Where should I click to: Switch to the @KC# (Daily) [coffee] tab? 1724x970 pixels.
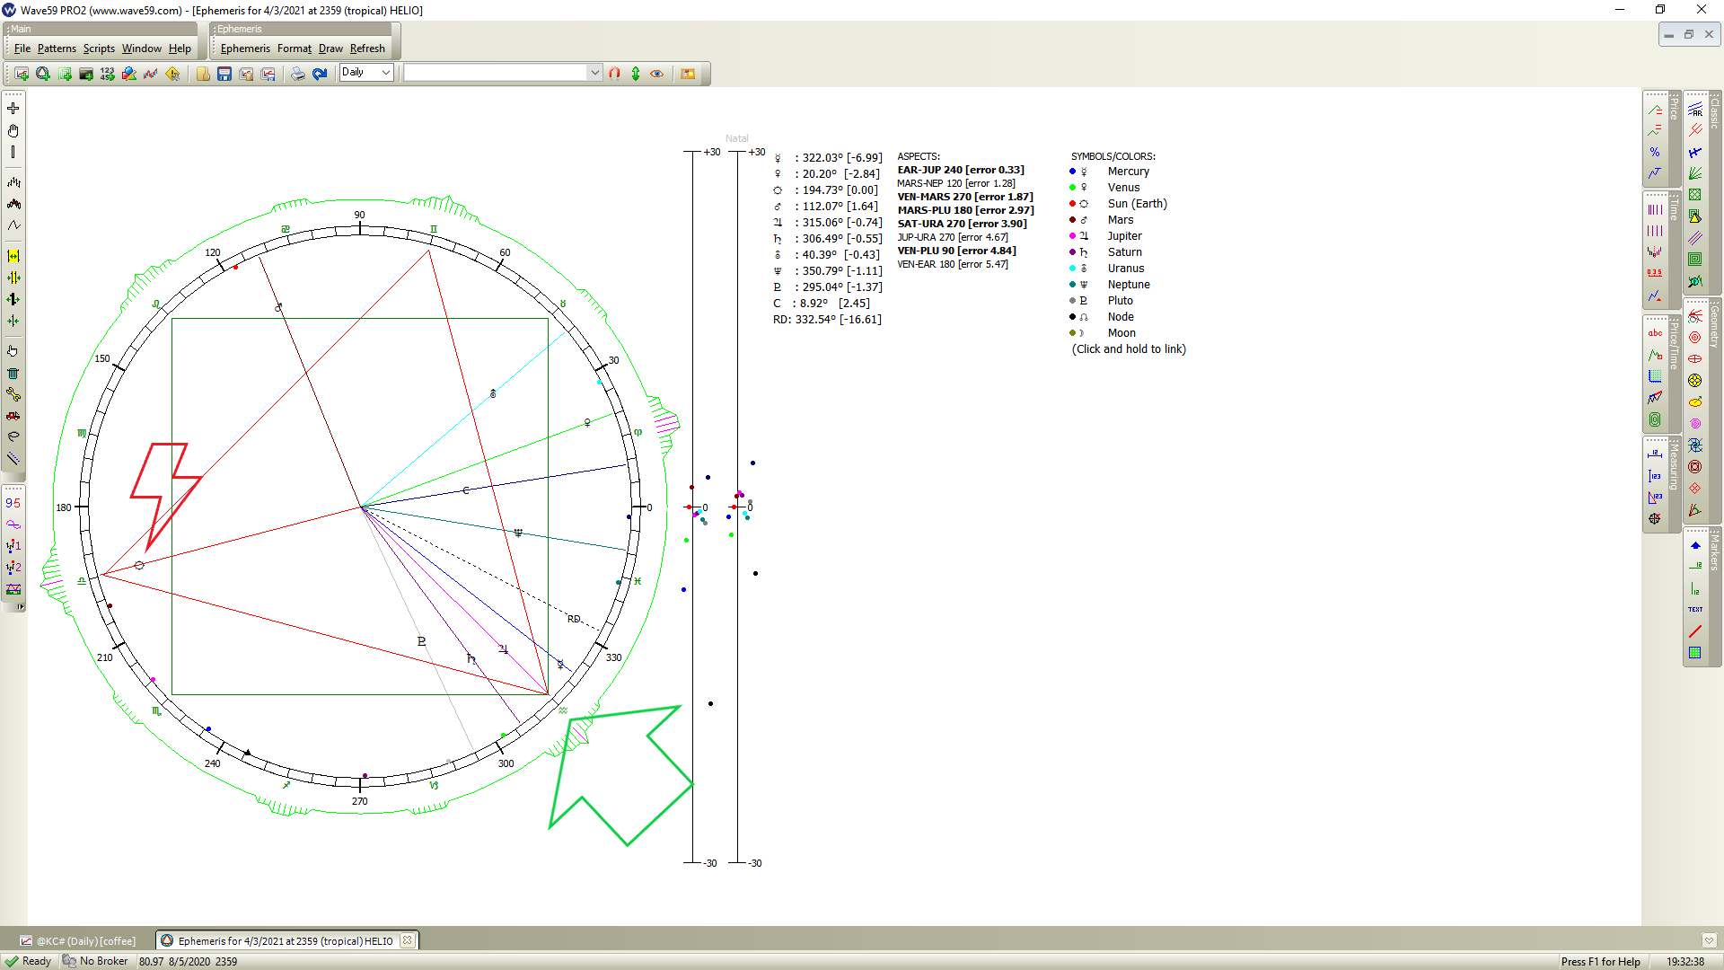click(78, 941)
